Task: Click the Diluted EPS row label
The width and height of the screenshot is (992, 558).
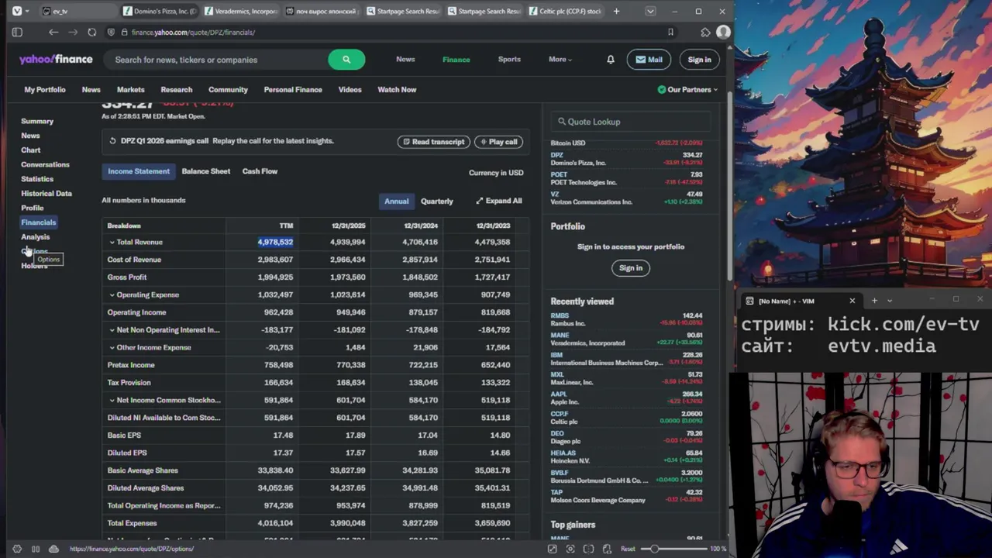Action: [x=127, y=453]
